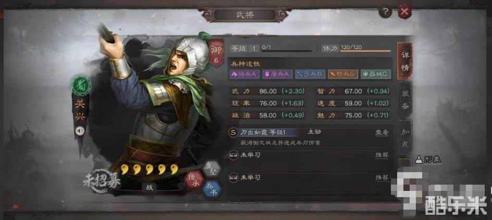Viewport: 492px width, 220px height.
Task: Open the help question mark icon
Action: 385,12
